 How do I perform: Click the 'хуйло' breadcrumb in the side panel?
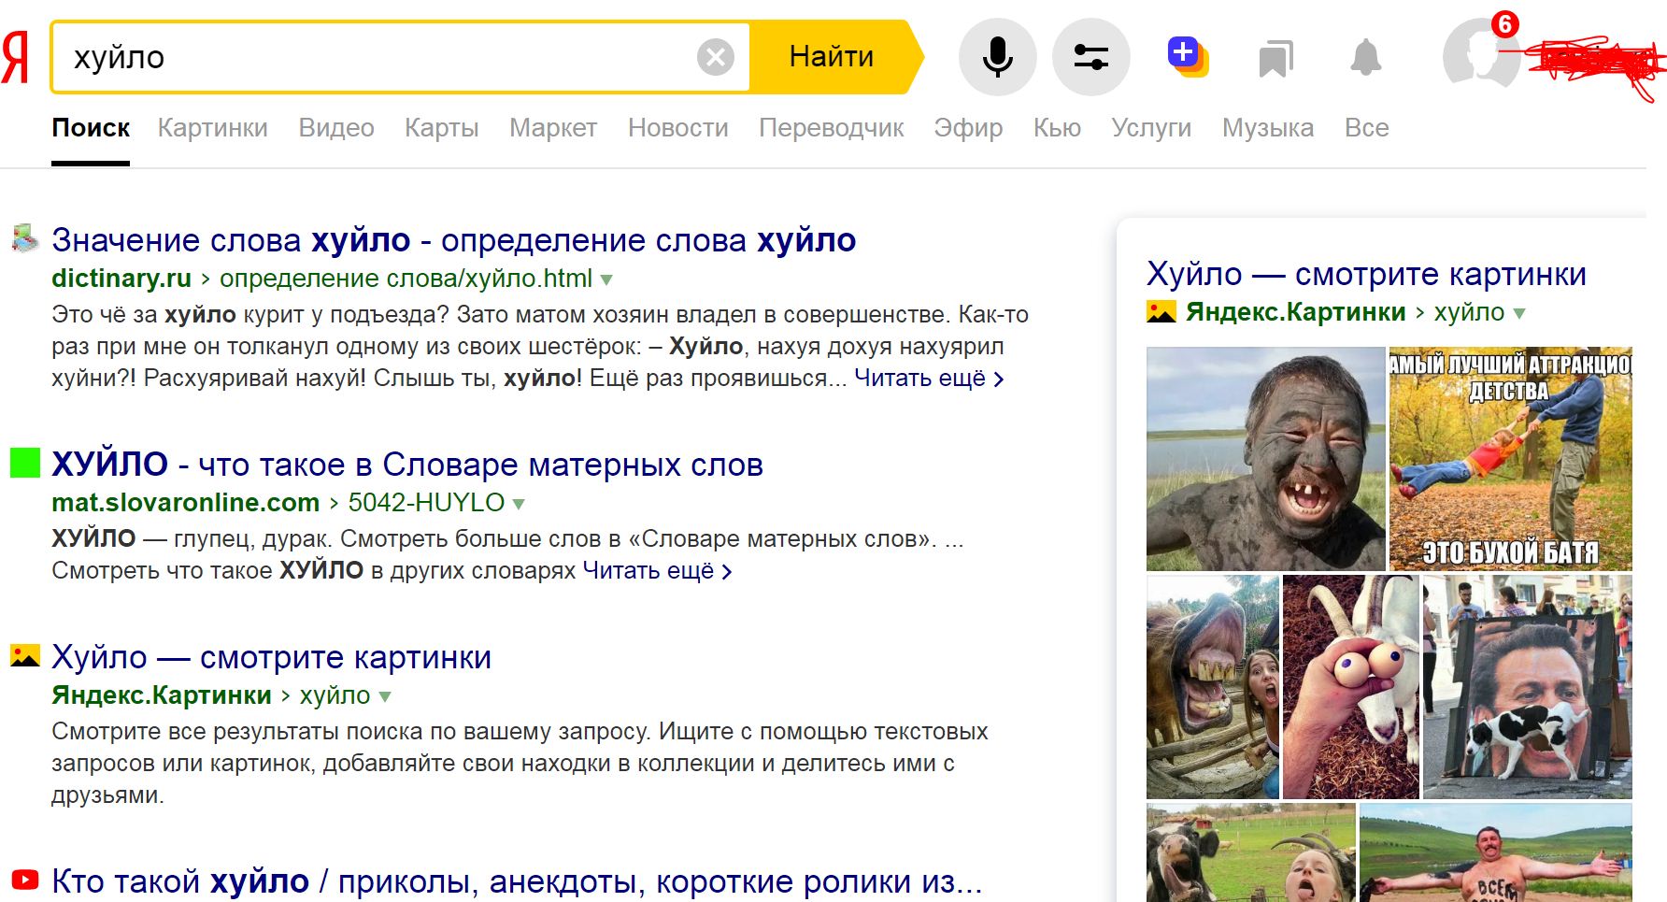1469,312
